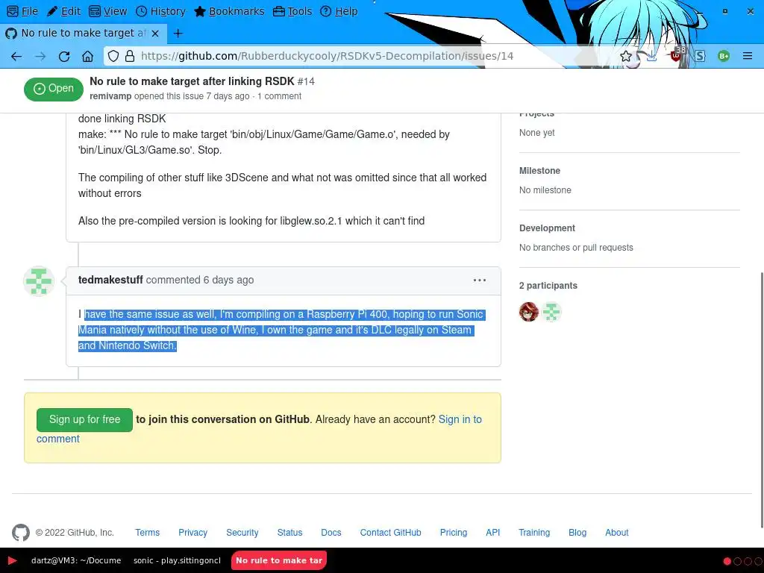This screenshot has width=764, height=573.
Task: Open the Docs footer link
Action: point(331,533)
